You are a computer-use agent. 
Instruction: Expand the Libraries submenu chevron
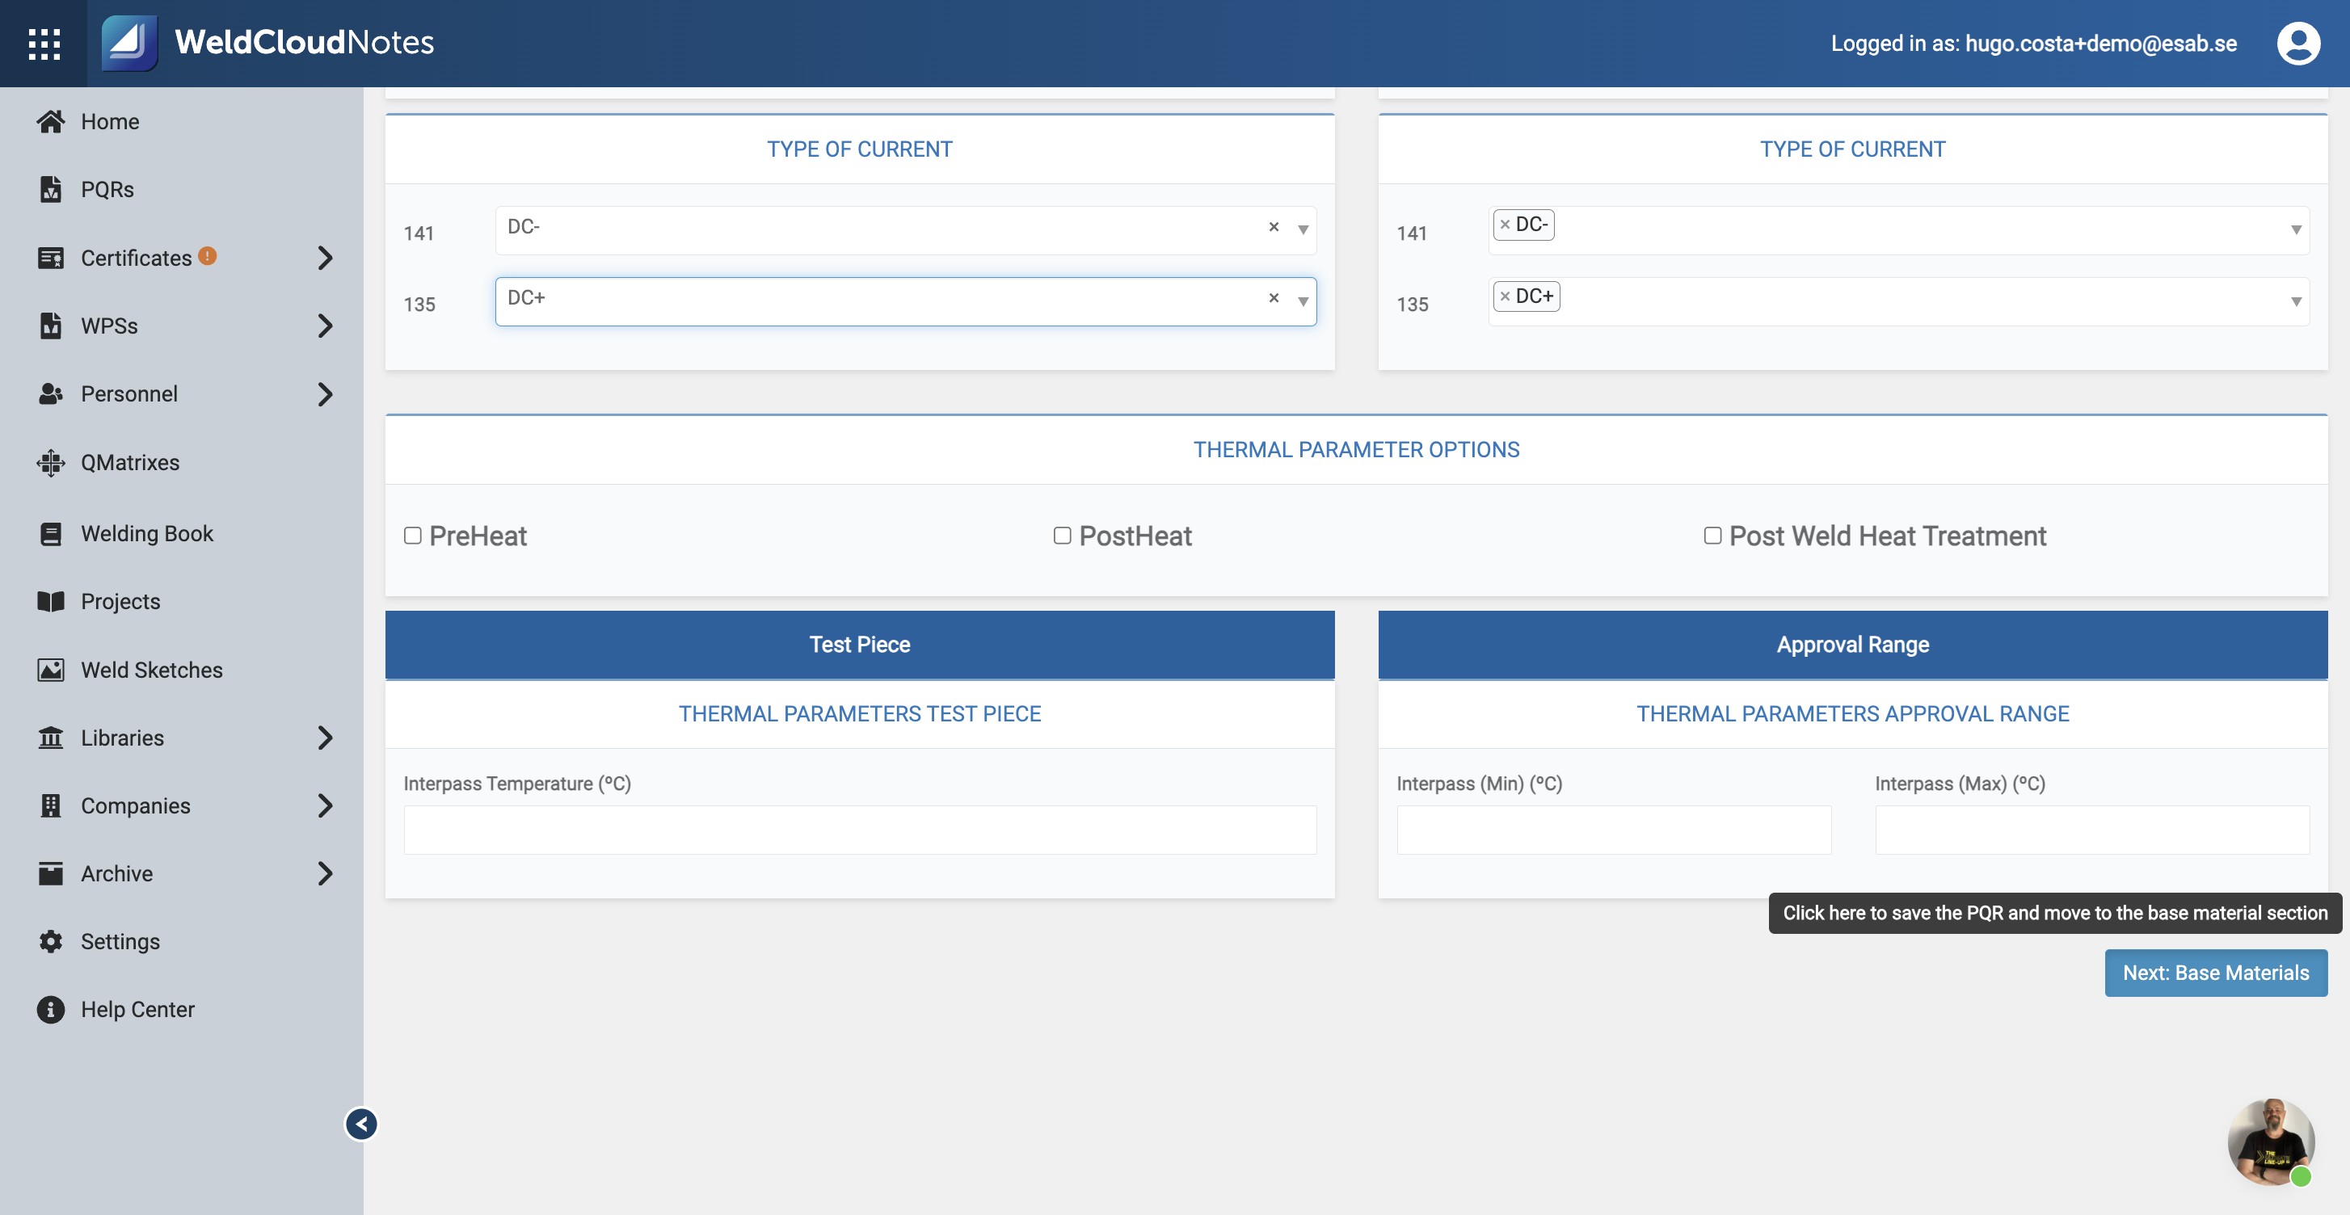(325, 737)
